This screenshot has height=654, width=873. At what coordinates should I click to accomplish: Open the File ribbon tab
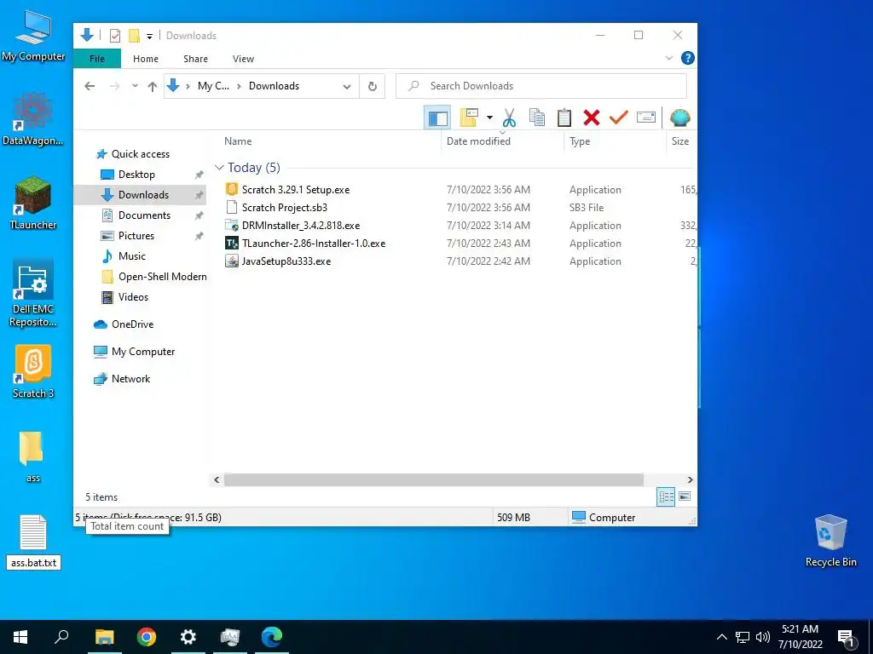[x=97, y=59]
